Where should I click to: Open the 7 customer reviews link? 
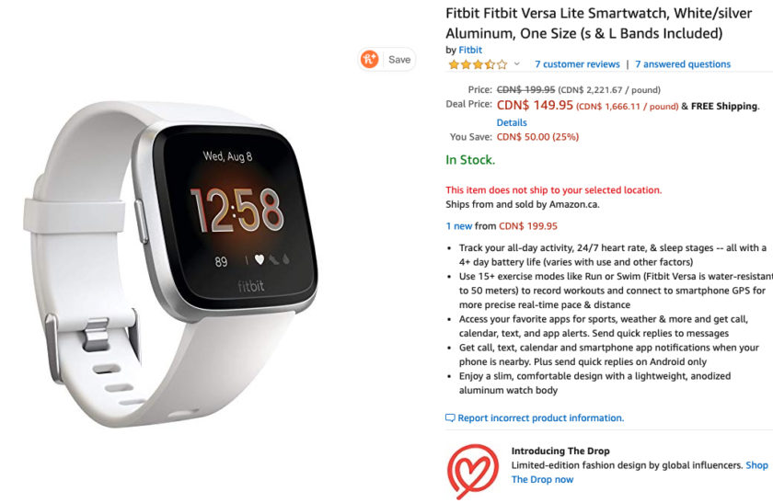click(577, 64)
